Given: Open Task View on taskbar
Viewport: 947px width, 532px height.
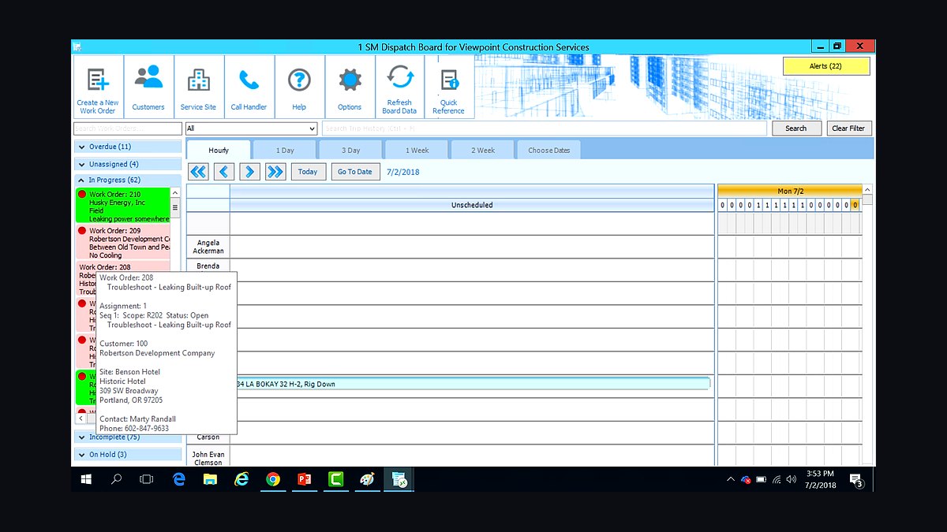Looking at the screenshot, I should [146, 479].
